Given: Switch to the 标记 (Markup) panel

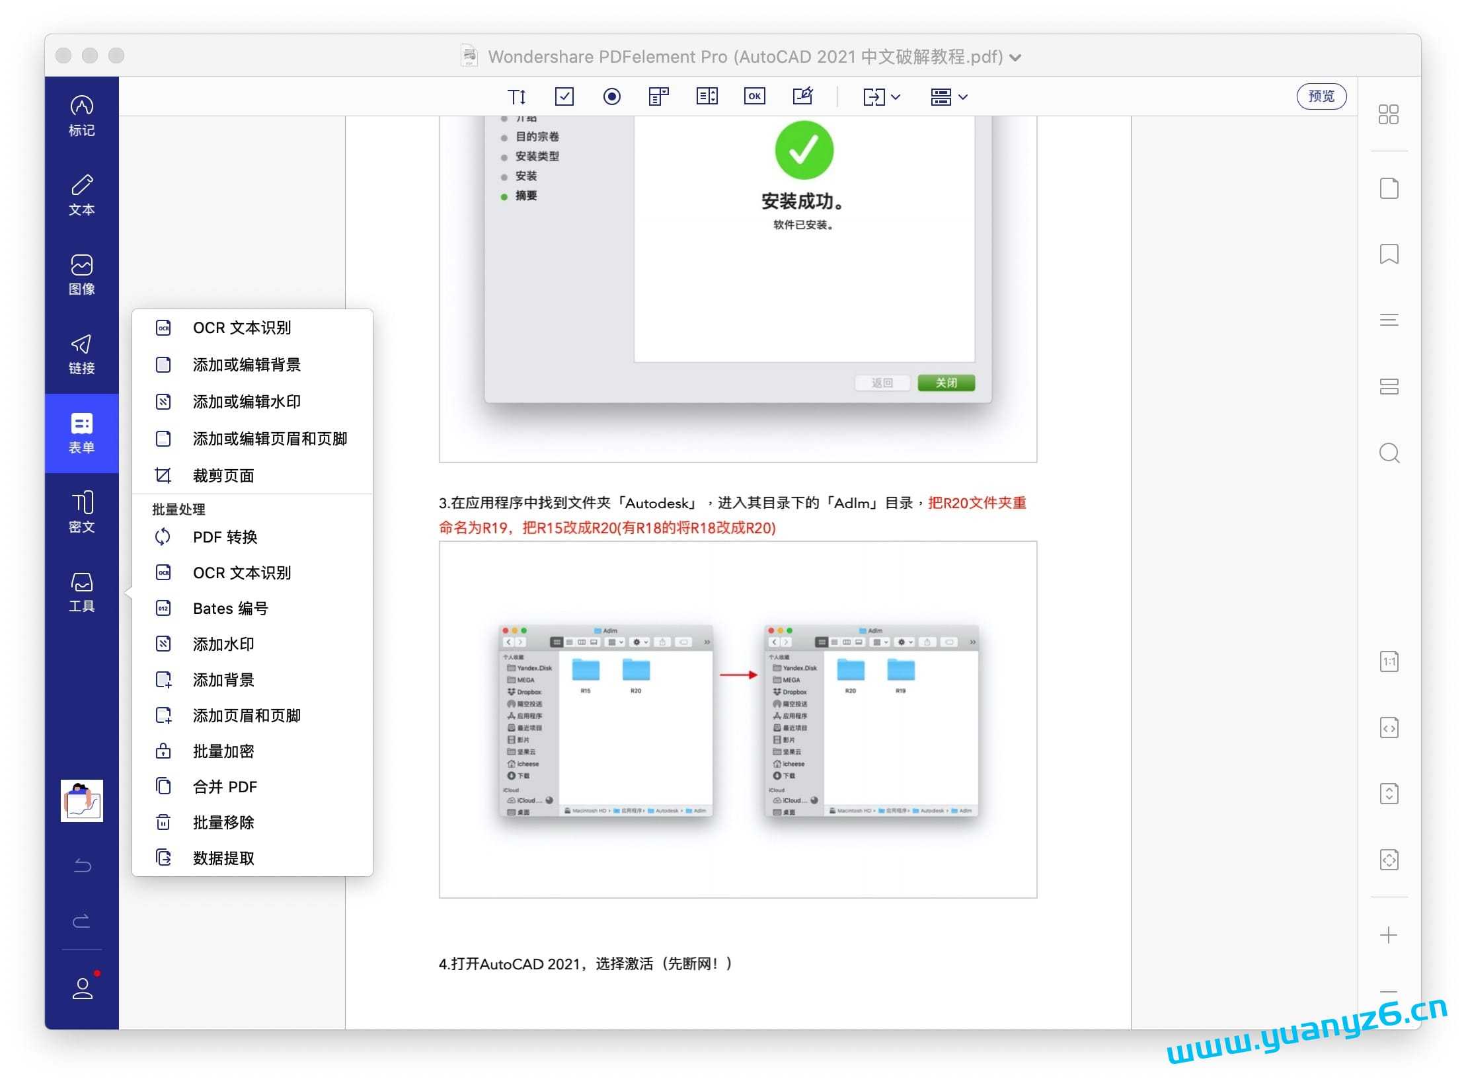Looking at the screenshot, I should coord(81,116).
